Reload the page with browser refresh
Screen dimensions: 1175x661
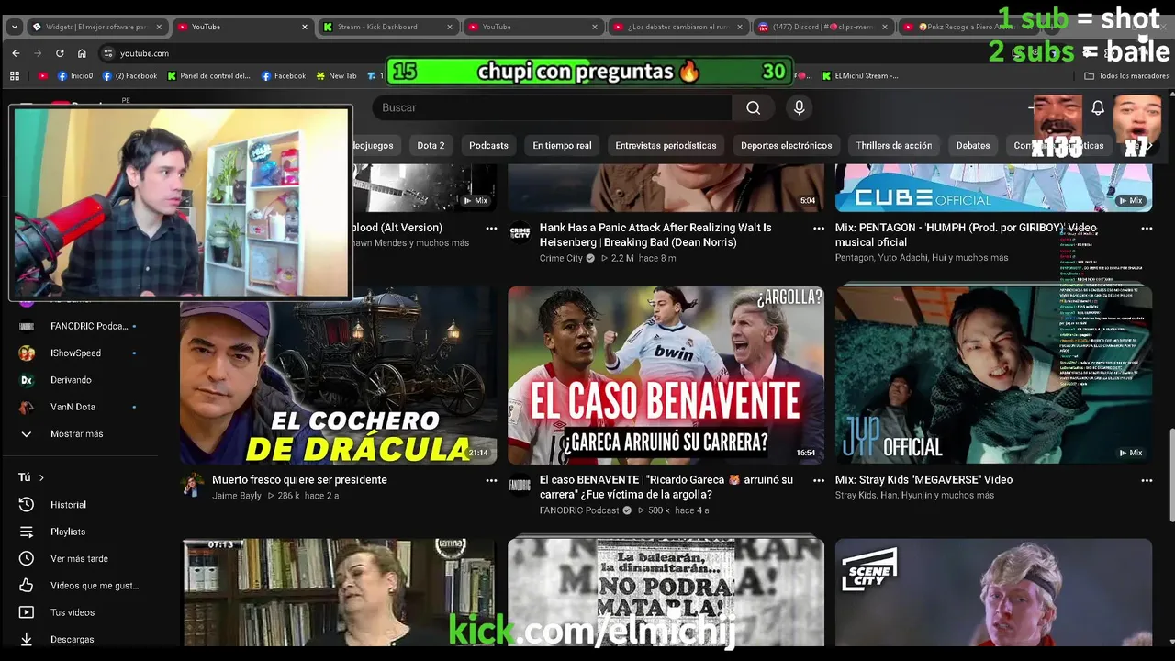point(60,53)
